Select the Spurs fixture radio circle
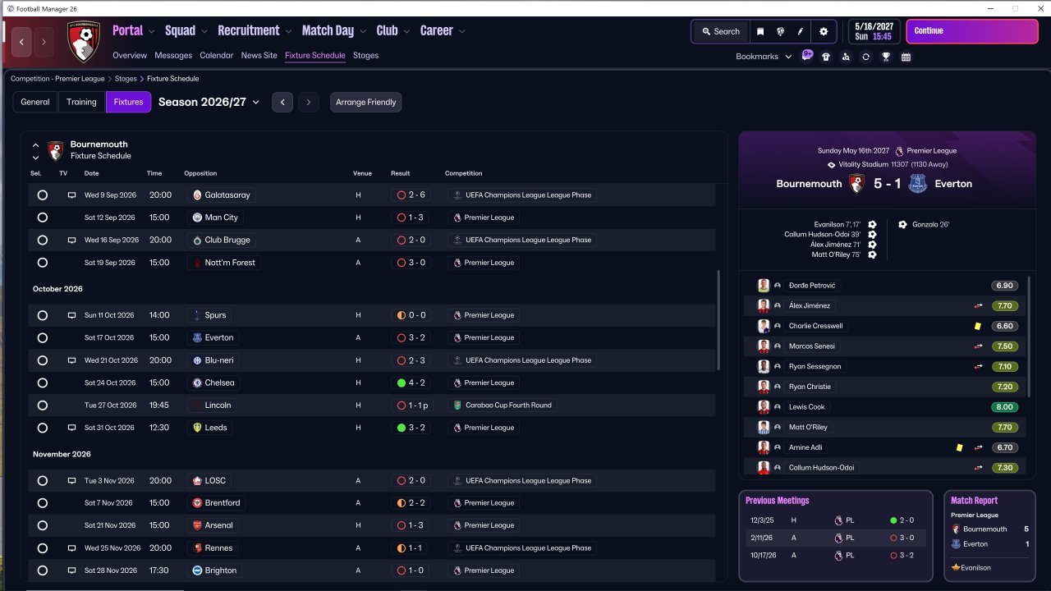The width and height of the screenshot is (1051, 591). tap(43, 315)
